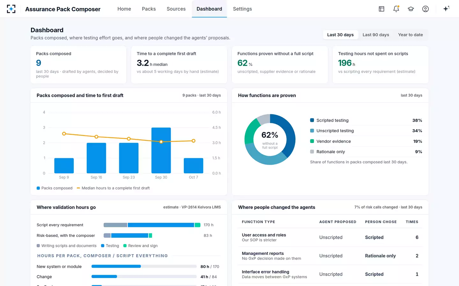Viewport: 459px width, 286px height.
Task: Click the Rationale only person choice cell
Action: pyautogui.click(x=380, y=256)
